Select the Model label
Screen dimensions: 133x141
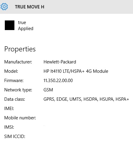(x=11, y=71)
